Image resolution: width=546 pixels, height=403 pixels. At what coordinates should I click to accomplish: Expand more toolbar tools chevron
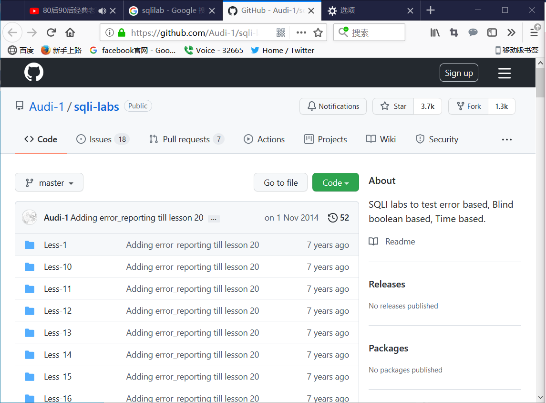click(x=511, y=33)
